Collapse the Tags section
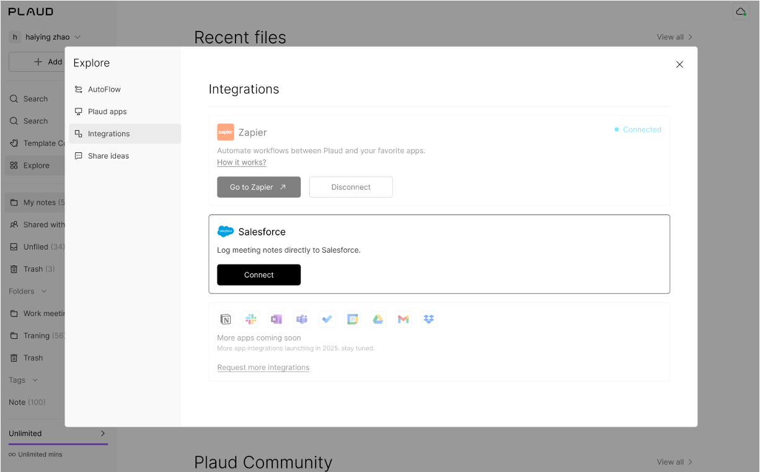Image resolution: width=760 pixels, height=472 pixels. tap(35, 380)
